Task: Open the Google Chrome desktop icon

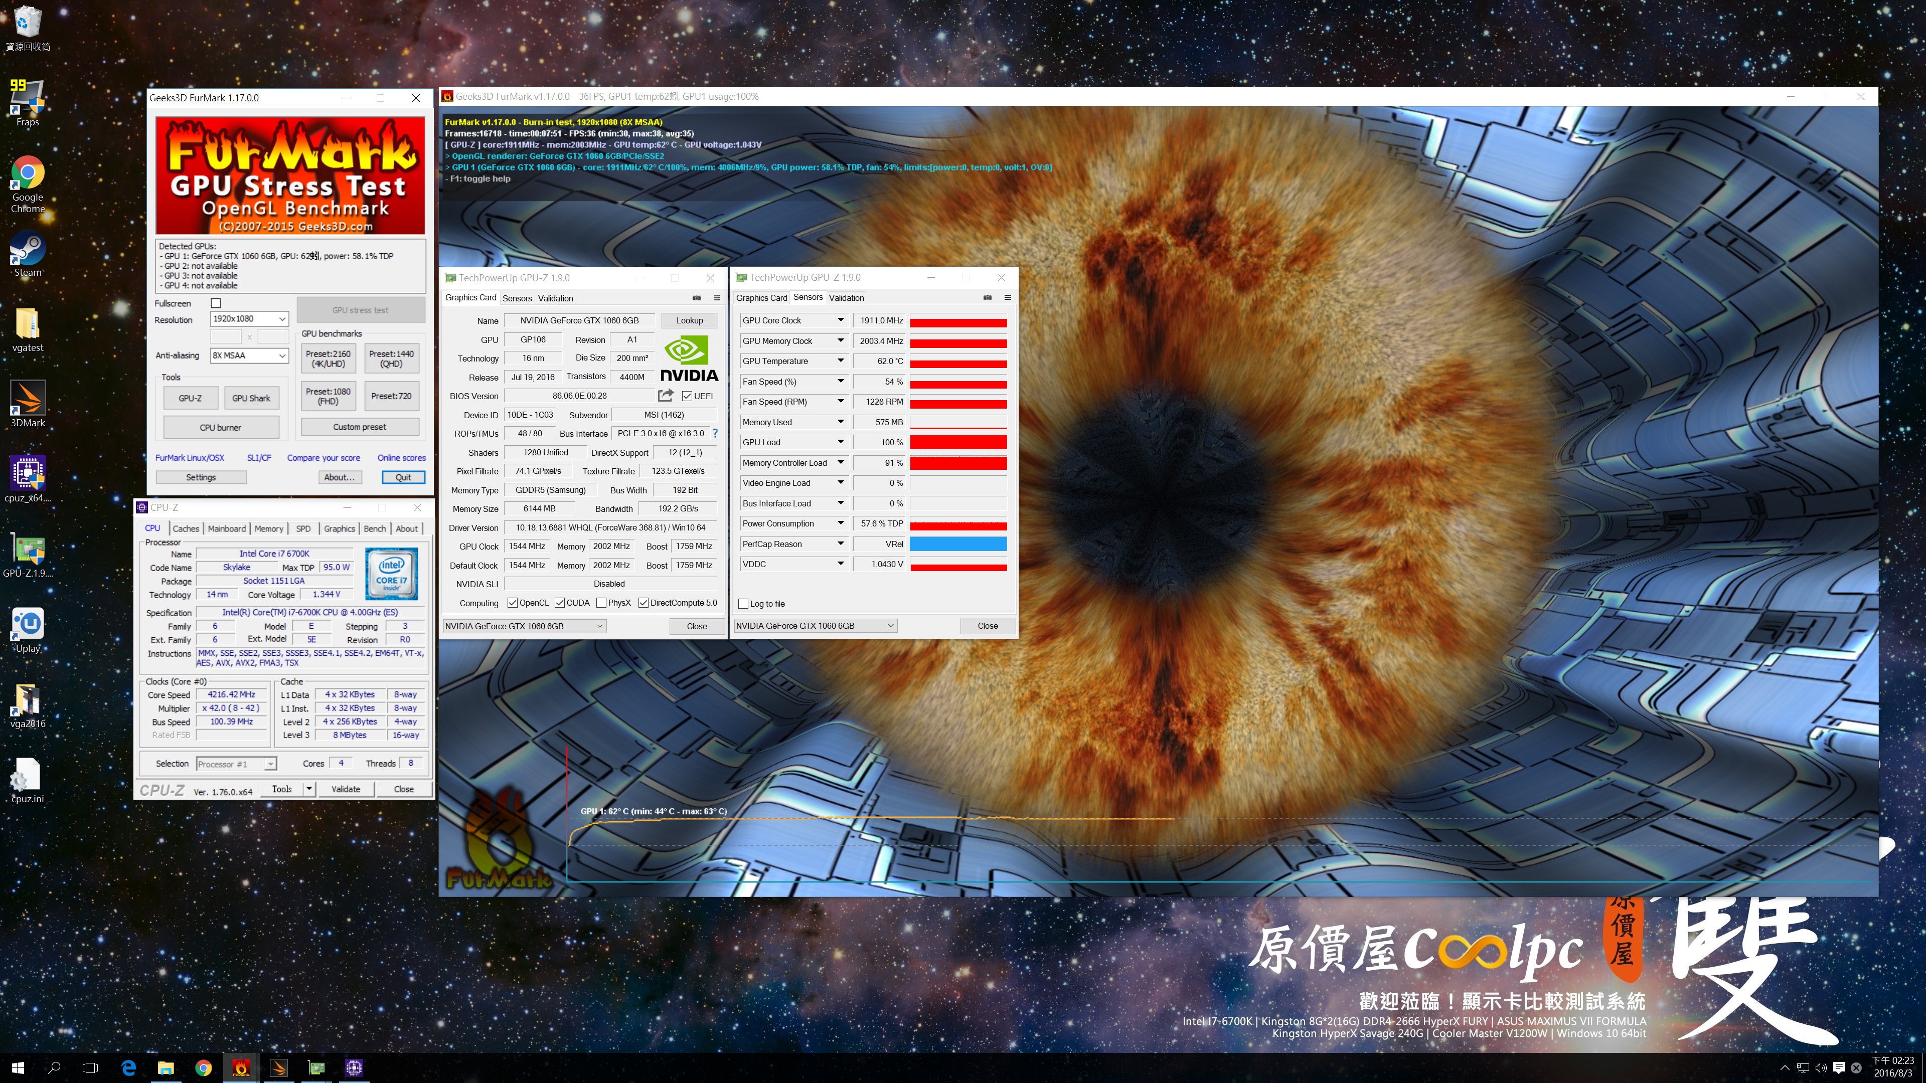Action: coord(28,184)
